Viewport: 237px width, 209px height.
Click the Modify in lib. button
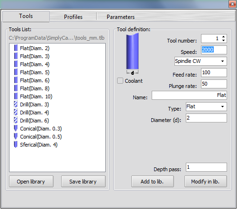206,182
